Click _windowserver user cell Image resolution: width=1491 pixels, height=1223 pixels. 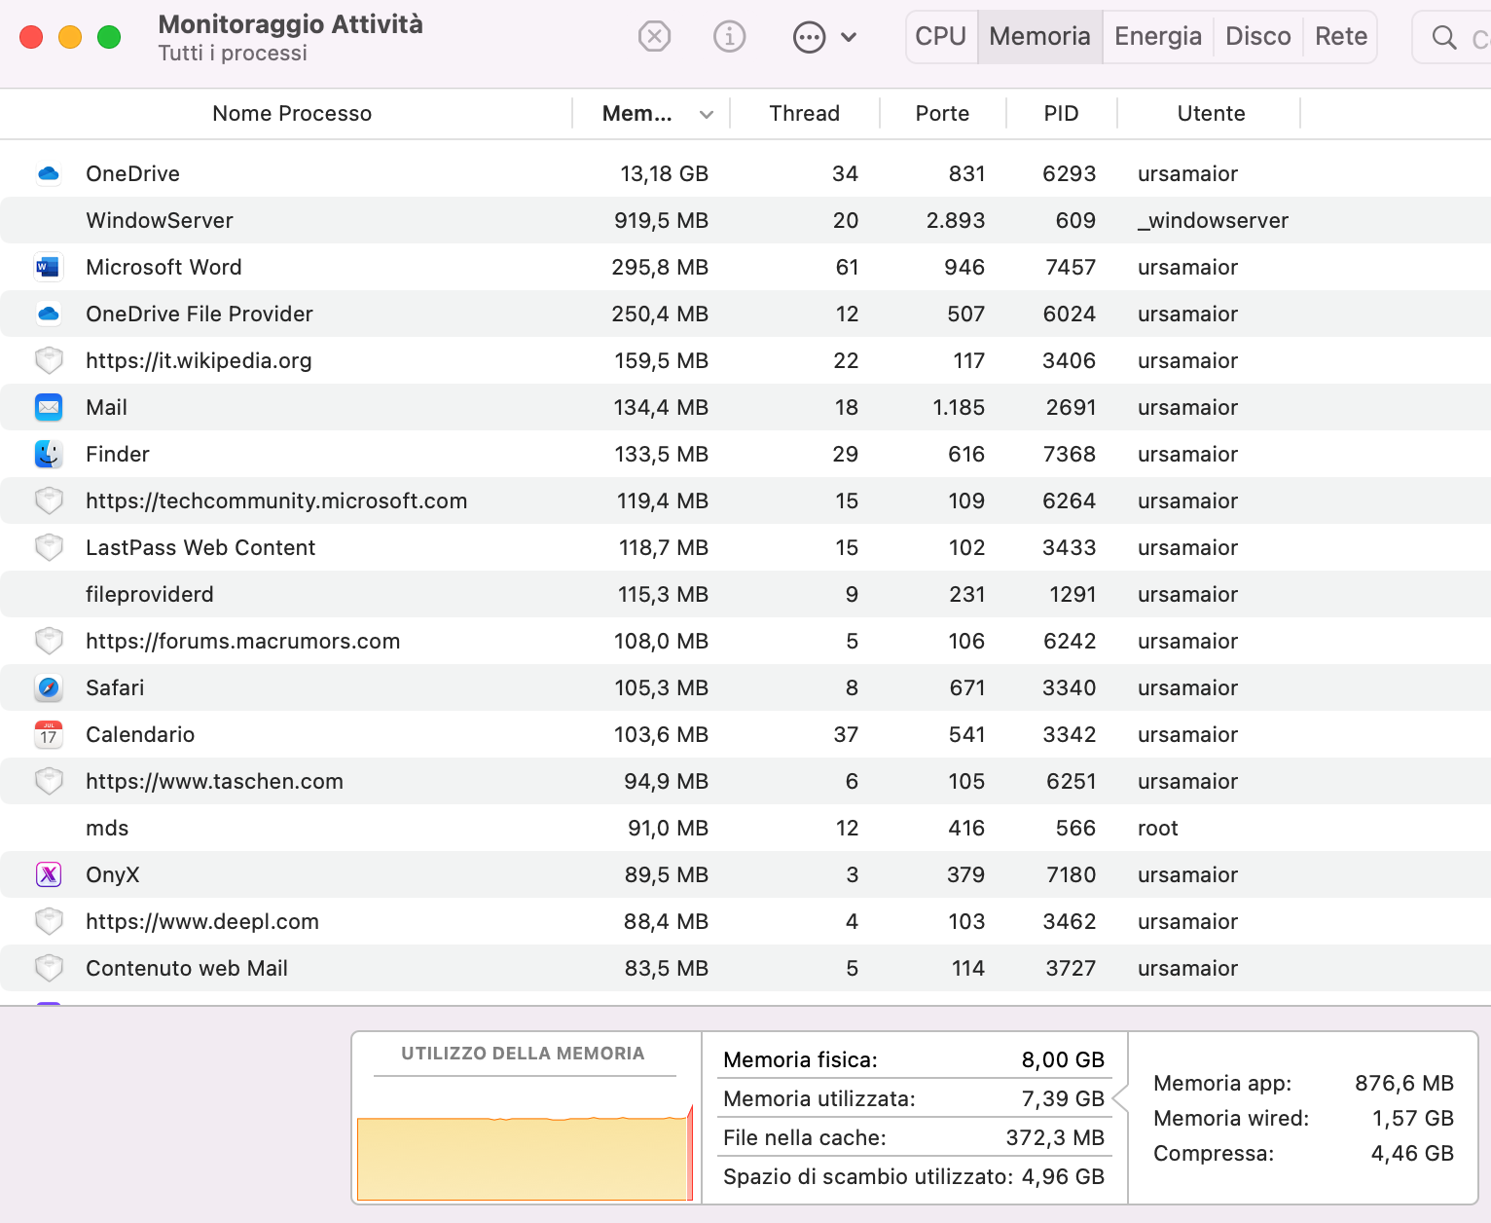point(1213,220)
